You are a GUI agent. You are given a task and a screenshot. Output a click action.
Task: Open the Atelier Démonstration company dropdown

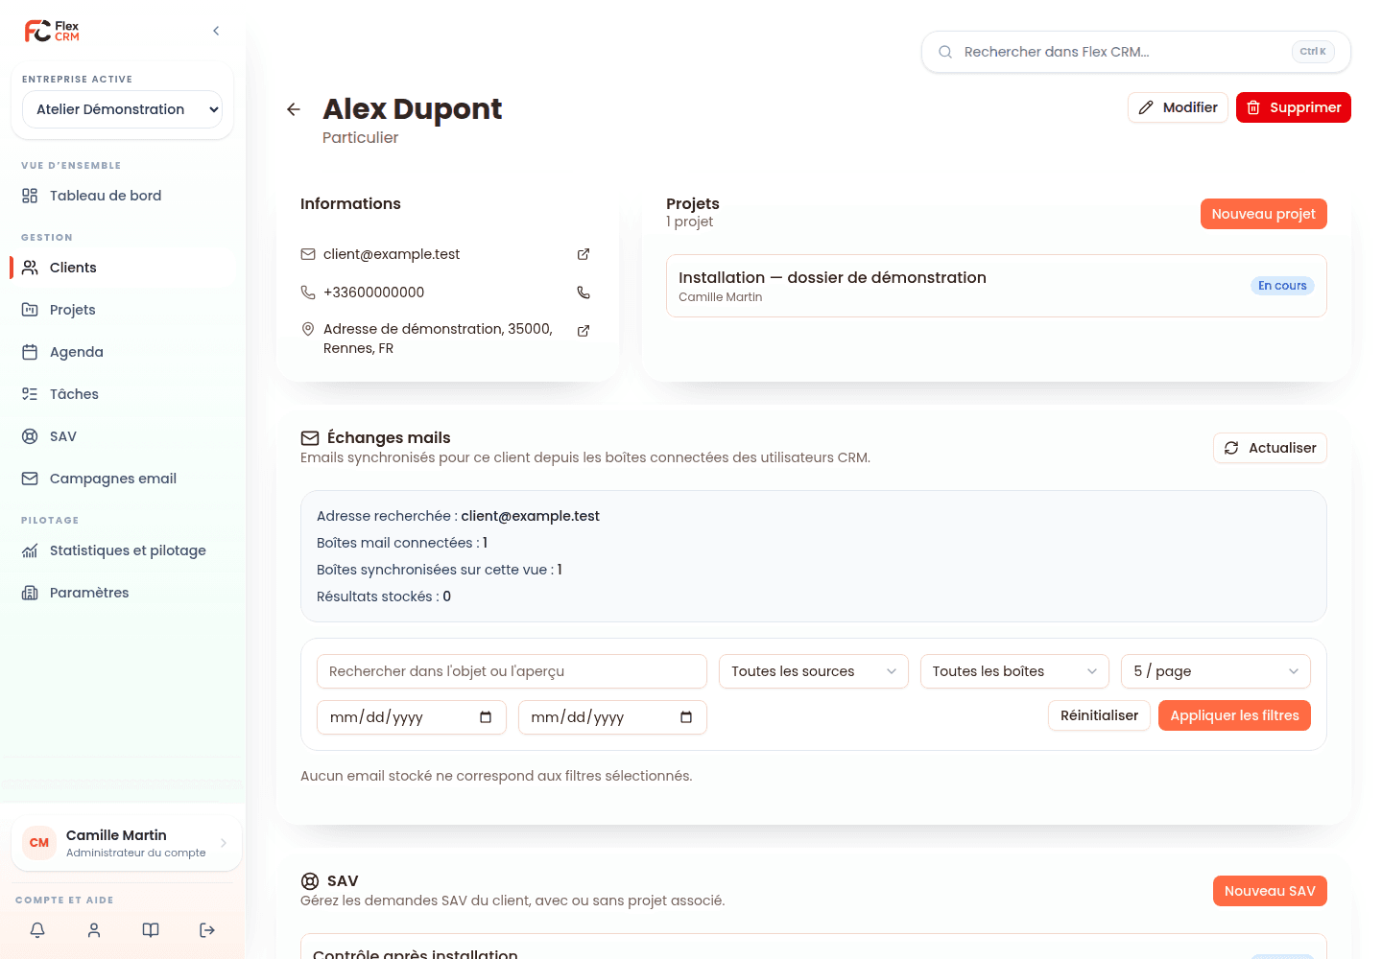coord(122,109)
